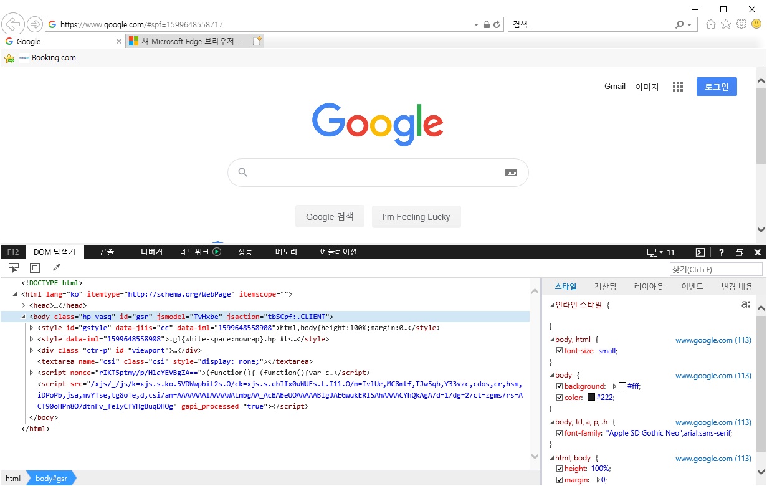
Task: Open the console pane toggle icon
Action: pos(700,252)
